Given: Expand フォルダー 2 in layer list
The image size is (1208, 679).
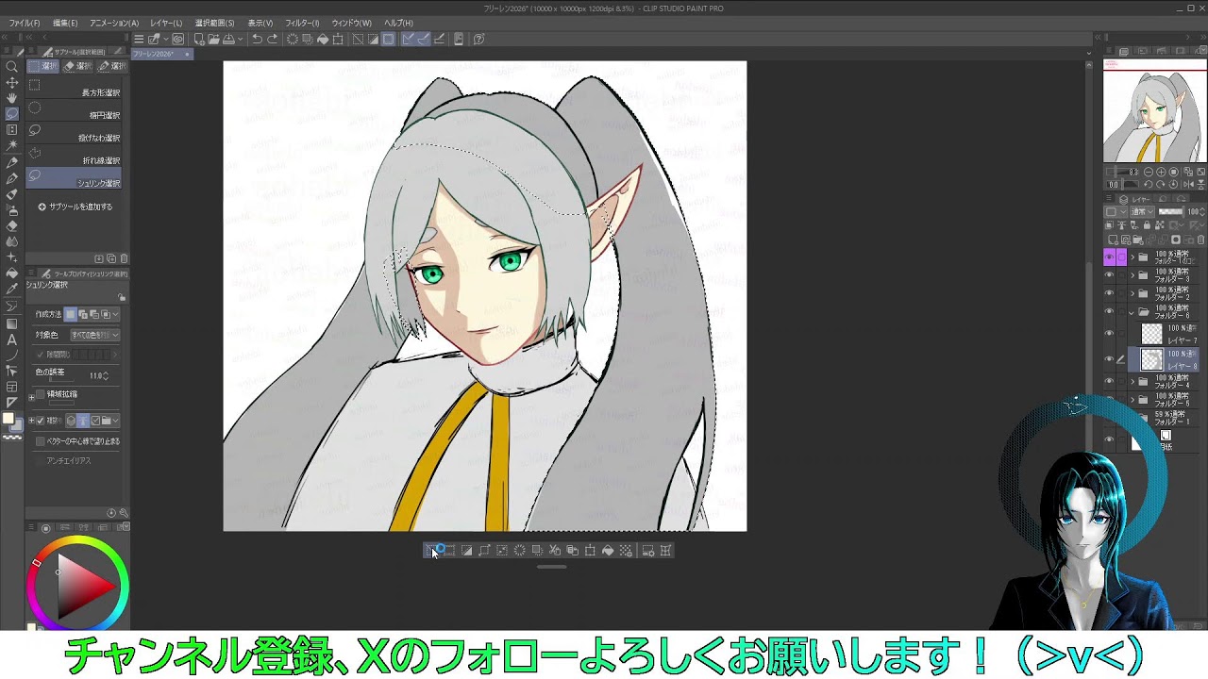Looking at the screenshot, I should click(1132, 293).
